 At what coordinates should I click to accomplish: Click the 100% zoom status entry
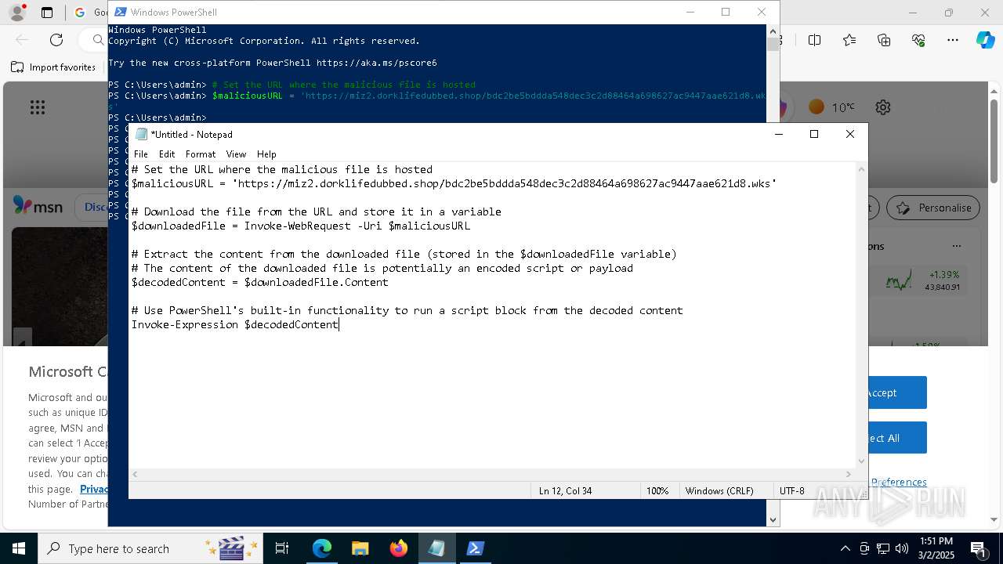click(657, 491)
